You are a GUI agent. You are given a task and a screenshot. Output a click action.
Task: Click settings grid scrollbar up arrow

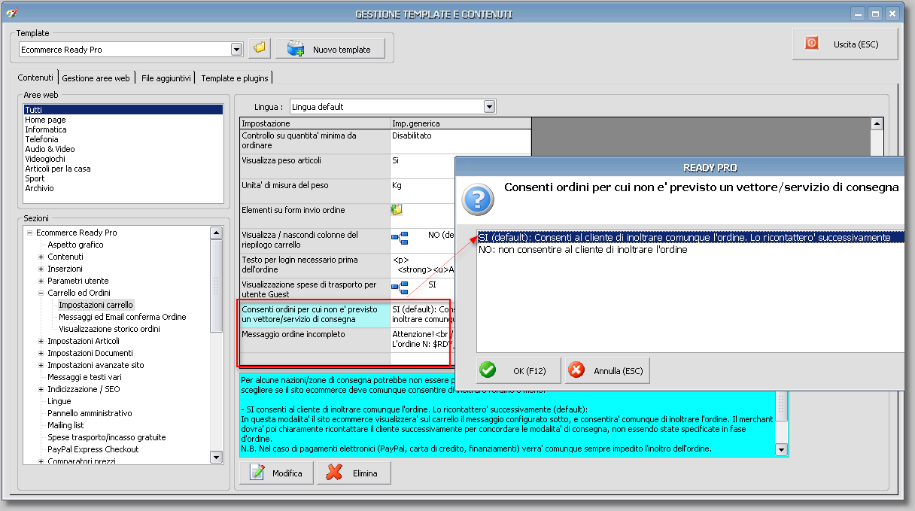pos(876,123)
